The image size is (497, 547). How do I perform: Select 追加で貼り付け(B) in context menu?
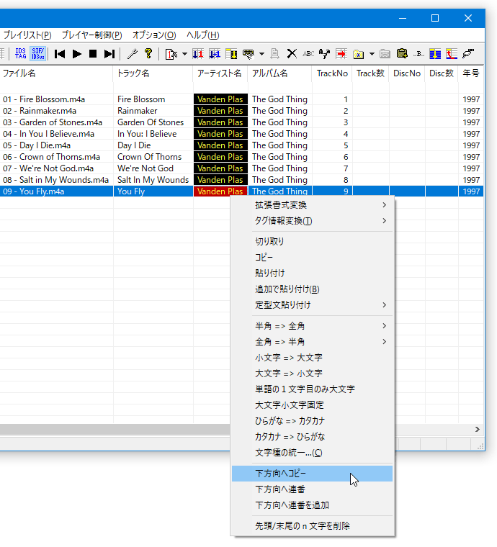(x=313, y=289)
